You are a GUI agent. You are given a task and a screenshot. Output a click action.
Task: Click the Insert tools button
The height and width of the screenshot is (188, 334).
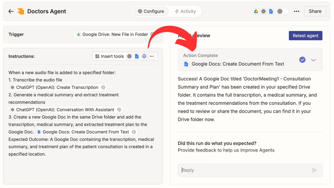[x=109, y=56]
